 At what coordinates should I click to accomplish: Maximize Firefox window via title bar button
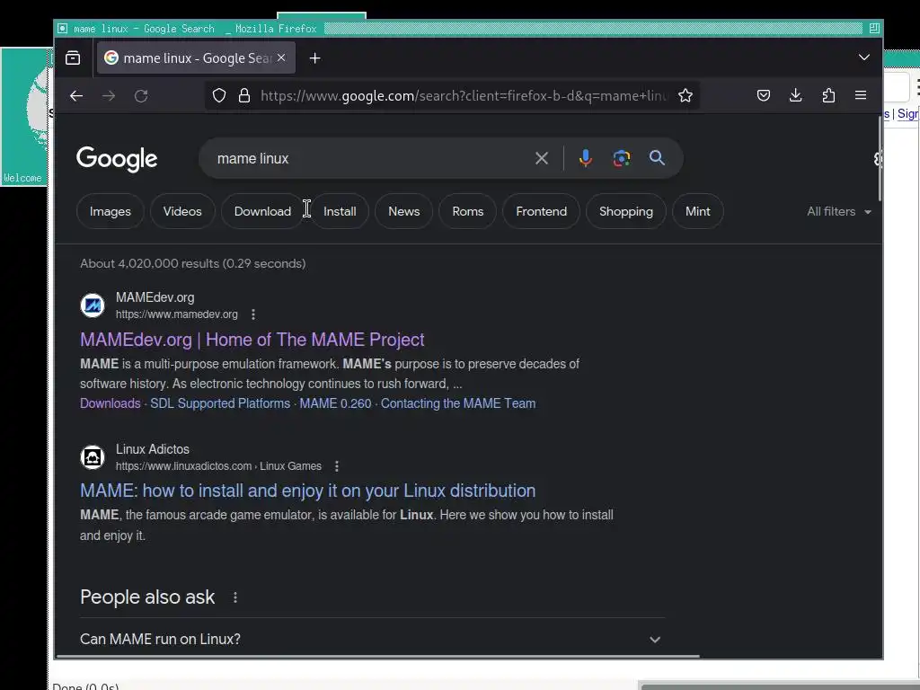(x=874, y=28)
